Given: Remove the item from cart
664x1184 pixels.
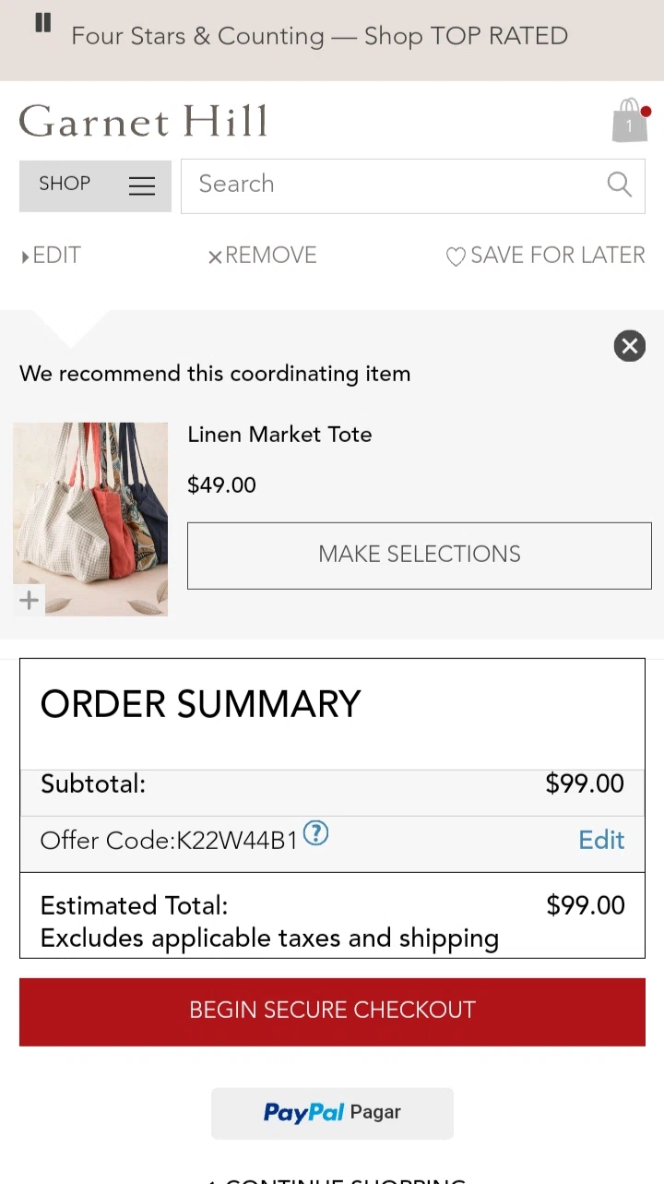Looking at the screenshot, I should click(x=263, y=256).
